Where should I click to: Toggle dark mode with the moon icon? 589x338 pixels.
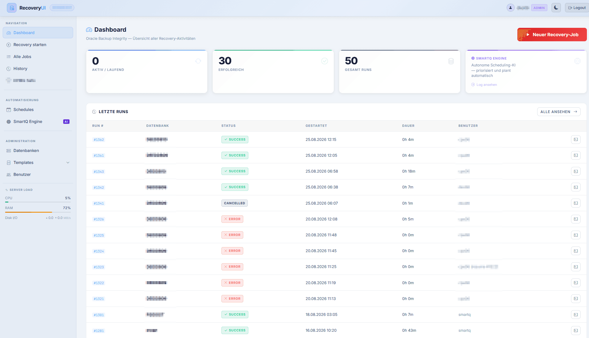tap(556, 8)
